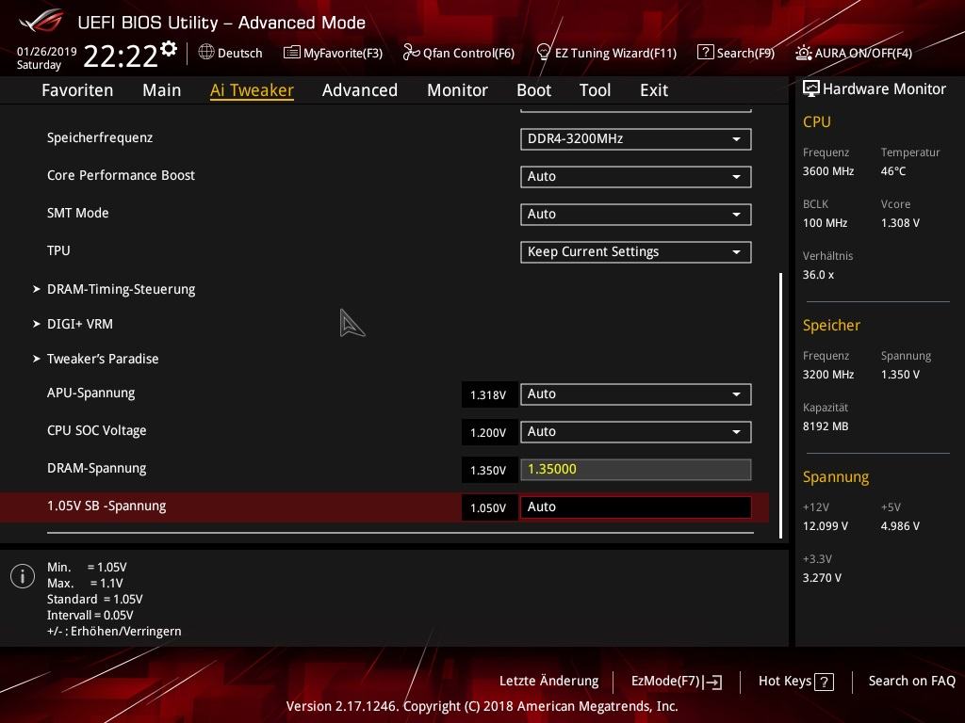Click the info icon beside help text
Viewport: 965px width, 723px height.
tap(23, 576)
